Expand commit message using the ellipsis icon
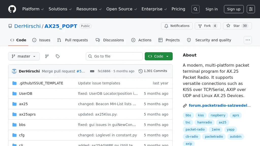 coord(92,71)
